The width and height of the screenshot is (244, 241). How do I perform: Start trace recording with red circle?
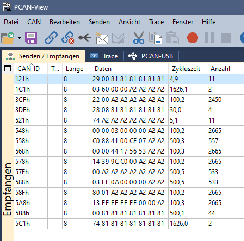(x=193, y=38)
